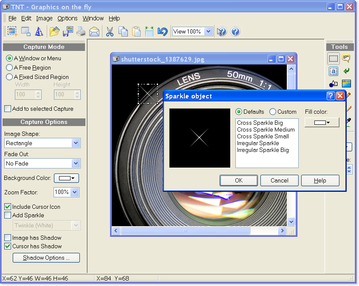Select the green arrow tool
The image size is (359, 286).
346,71
